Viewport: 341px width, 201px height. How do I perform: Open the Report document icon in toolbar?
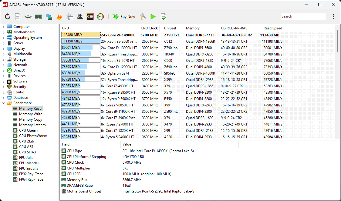click(18, 17)
